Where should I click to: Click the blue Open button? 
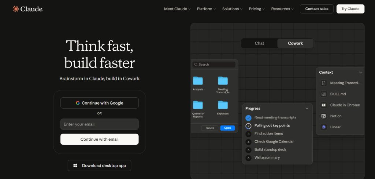click(x=227, y=128)
